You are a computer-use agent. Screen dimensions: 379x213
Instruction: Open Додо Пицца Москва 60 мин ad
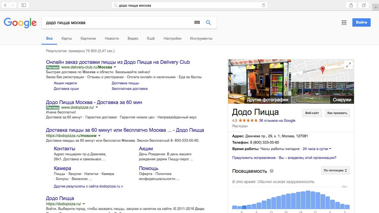click(x=94, y=102)
